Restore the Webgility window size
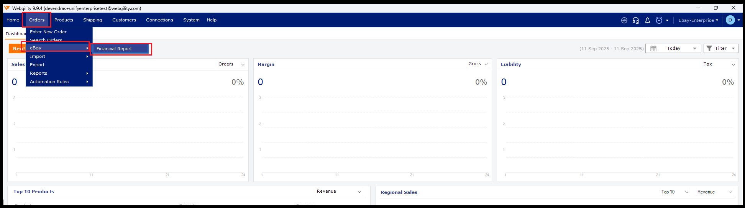The width and height of the screenshot is (745, 208). click(715, 8)
